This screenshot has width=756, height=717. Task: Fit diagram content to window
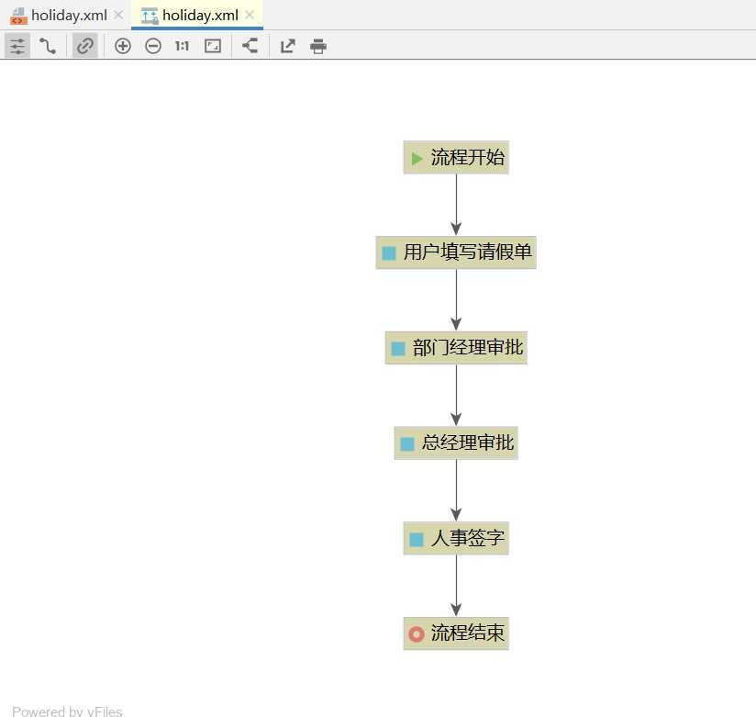click(213, 46)
